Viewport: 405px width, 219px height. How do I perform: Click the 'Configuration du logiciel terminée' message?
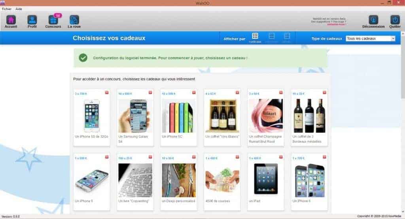(x=170, y=58)
